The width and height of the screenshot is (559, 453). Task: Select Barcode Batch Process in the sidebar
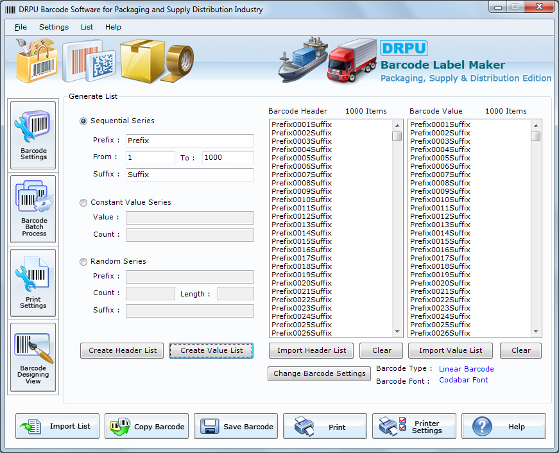pos(33,210)
